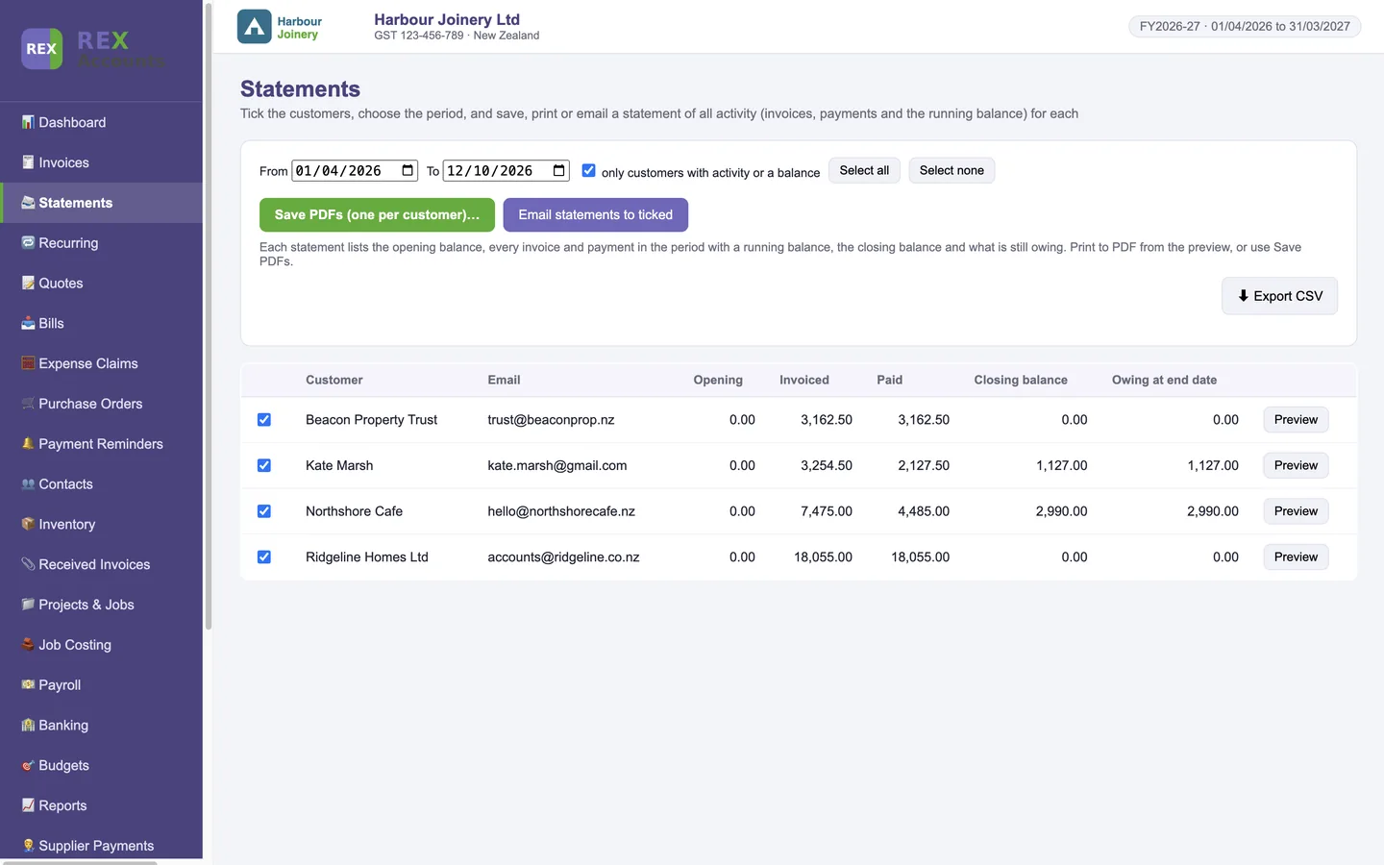The width and height of the screenshot is (1384, 865).
Task: Click the Purchase Orders cart icon
Action: point(28,404)
